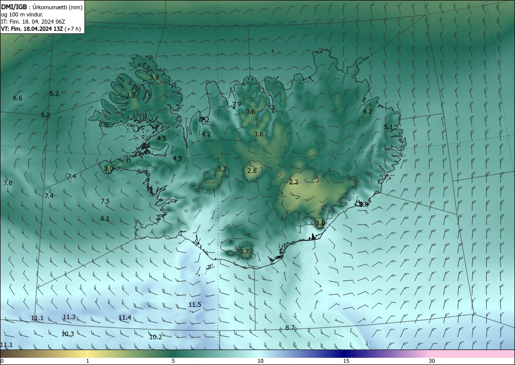Click the 7.6 reading on the map
This screenshot has width=515, height=365.
(x=8, y=183)
